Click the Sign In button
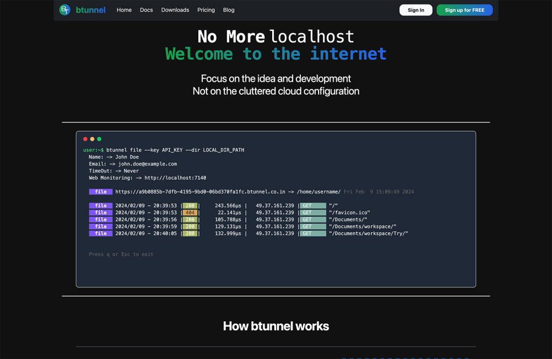Viewport: 552px width, 359px height. [x=416, y=10]
